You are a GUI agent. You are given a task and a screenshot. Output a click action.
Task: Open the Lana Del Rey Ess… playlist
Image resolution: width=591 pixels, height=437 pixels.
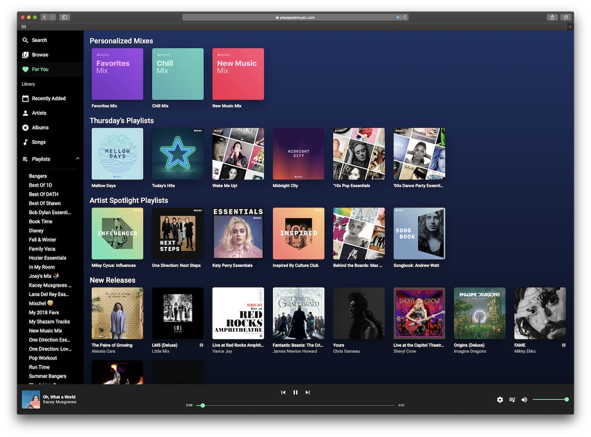coord(49,294)
